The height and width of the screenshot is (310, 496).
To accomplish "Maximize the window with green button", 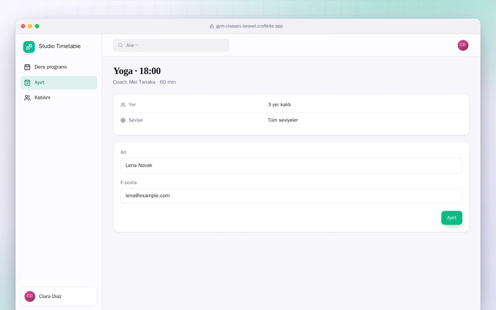I will 37,26.
